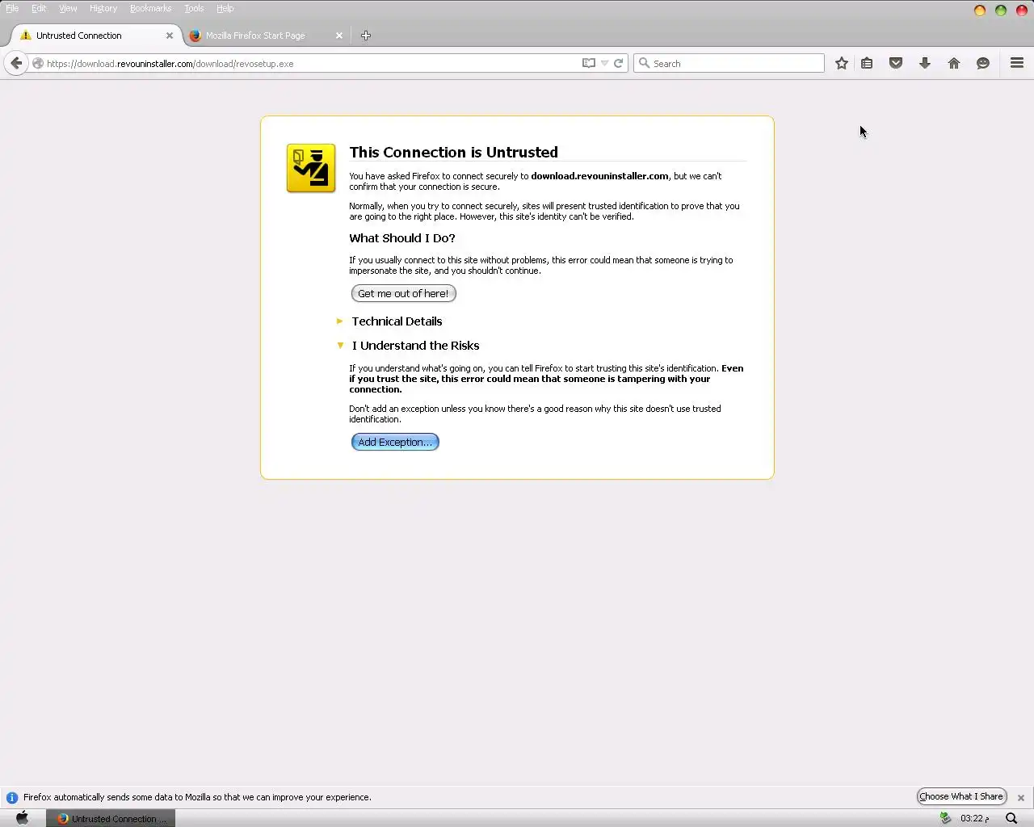Image resolution: width=1034 pixels, height=827 pixels.
Task: Select the Untrusted Connection tab
Action: [96, 36]
